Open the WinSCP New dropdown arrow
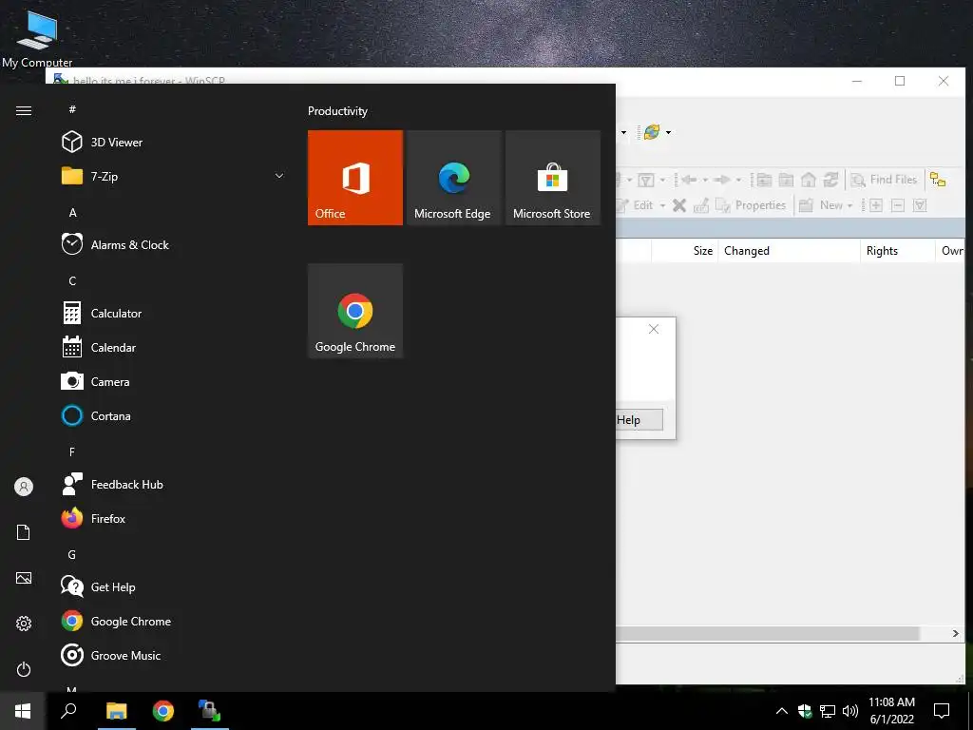 coord(850,205)
